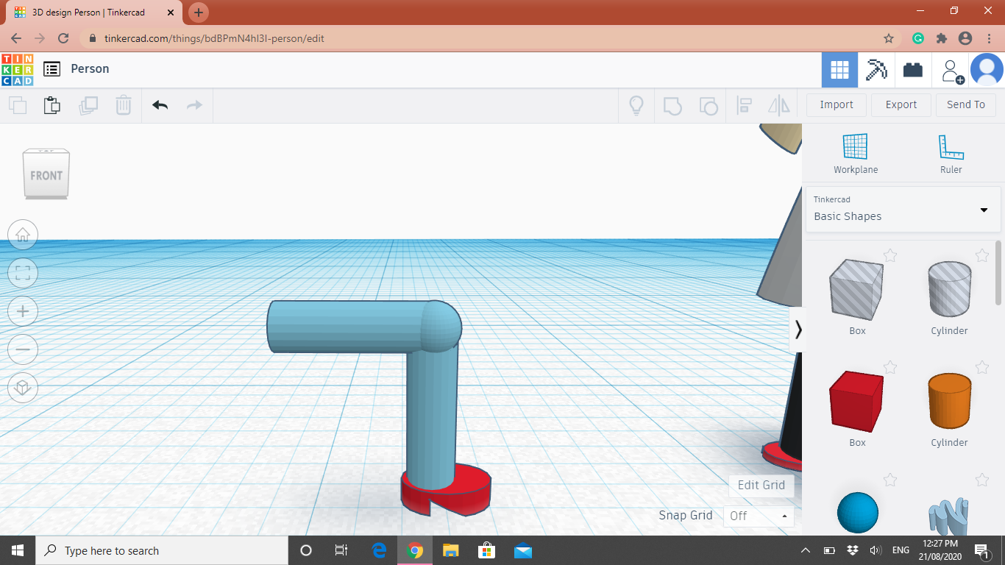Screen dimensions: 1005x565
Task: Open a new browser tab
Action: 199,13
